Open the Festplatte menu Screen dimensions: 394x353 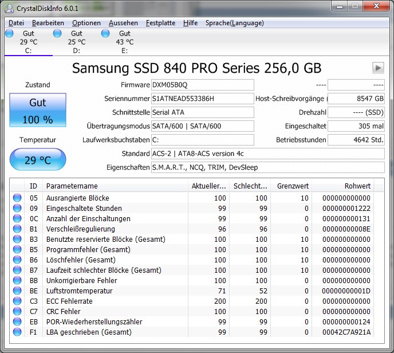[x=160, y=23]
